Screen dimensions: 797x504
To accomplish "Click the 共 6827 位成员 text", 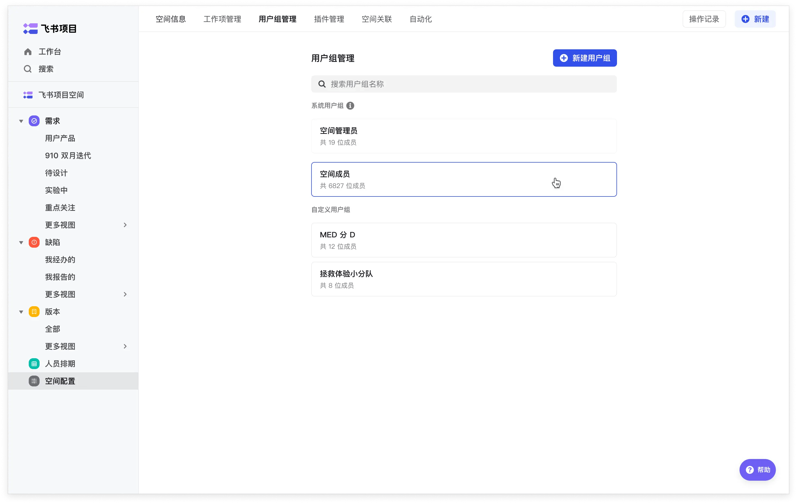I will pyautogui.click(x=342, y=186).
